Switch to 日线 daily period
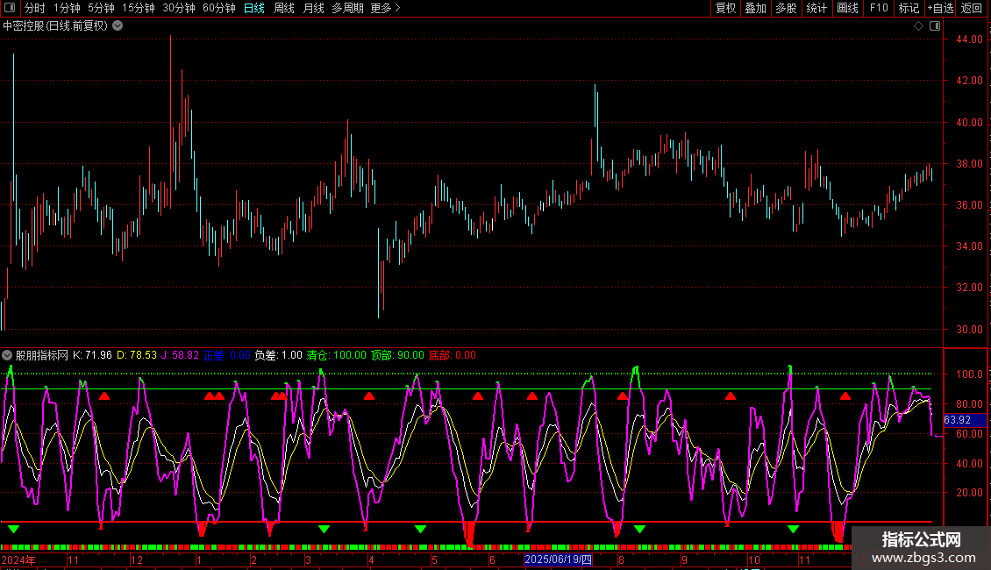Screen dimensions: 991x570 tap(253, 8)
